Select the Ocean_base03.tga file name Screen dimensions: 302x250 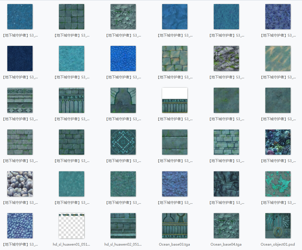pyautogui.click(x=174, y=244)
